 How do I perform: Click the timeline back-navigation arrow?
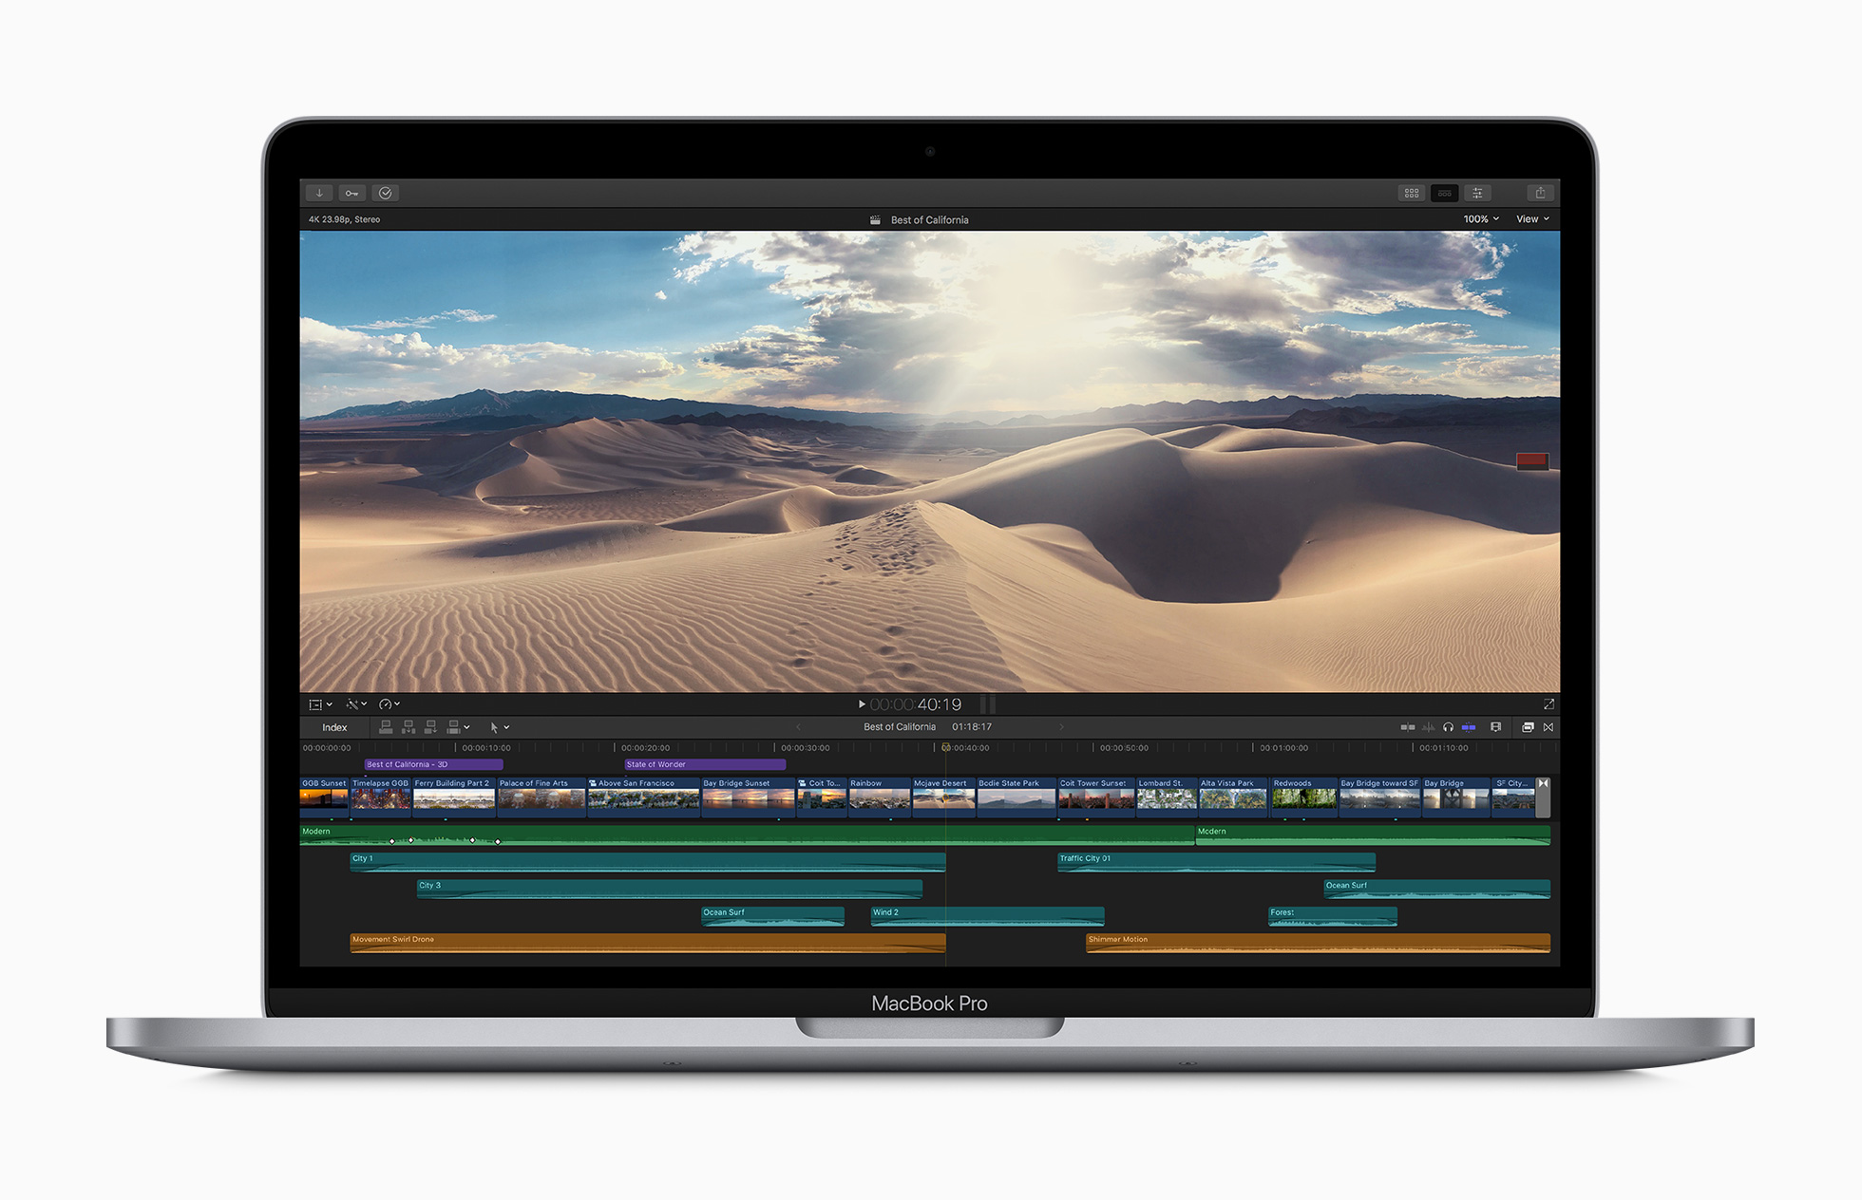pos(798,726)
